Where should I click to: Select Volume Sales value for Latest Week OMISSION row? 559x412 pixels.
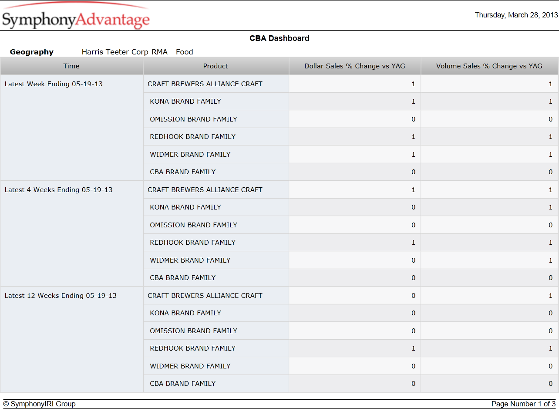pos(489,119)
